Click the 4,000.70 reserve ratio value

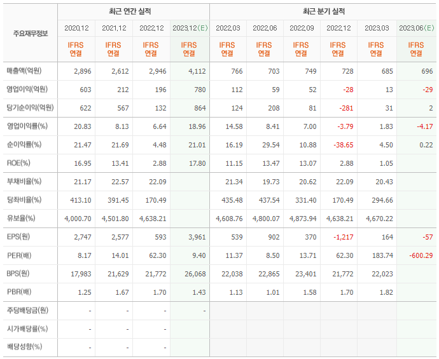78,219
